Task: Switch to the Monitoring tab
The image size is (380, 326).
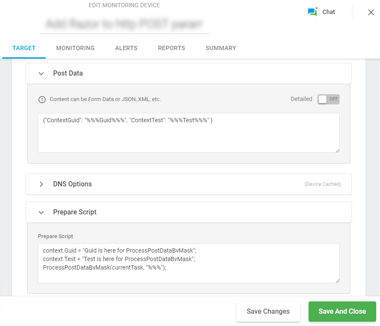Action: pyautogui.click(x=75, y=48)
